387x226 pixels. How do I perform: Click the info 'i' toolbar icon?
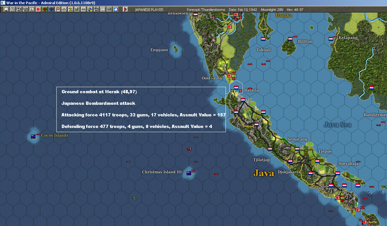click(32, 9)
